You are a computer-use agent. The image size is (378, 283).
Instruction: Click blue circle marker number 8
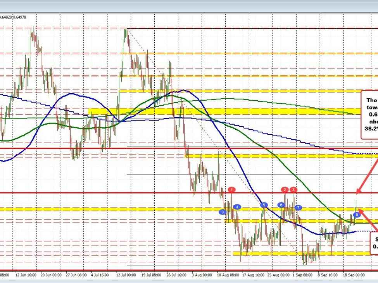(356, 214)
